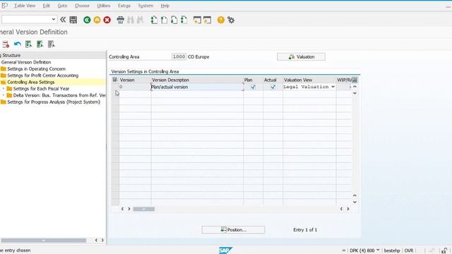Open Help via the question mark icon
The width and height of the screenshot is (452, 254).
(x=221, y=20)
